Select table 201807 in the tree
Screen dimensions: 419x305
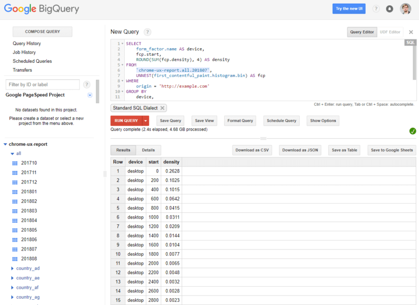pyautogui.click(x=29, y=249)
